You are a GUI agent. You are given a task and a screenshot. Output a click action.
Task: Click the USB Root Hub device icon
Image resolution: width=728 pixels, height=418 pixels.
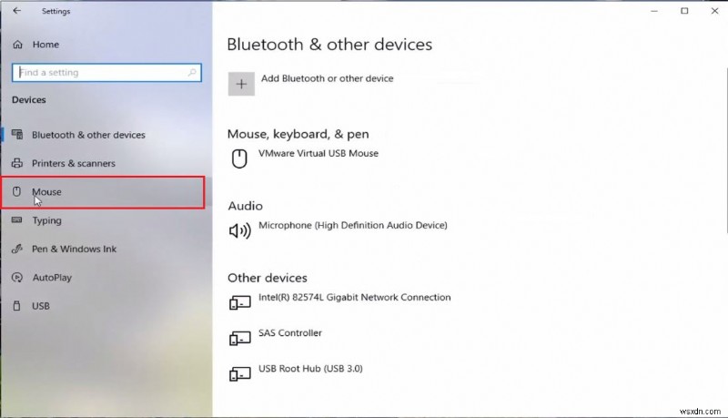[239, 373]
